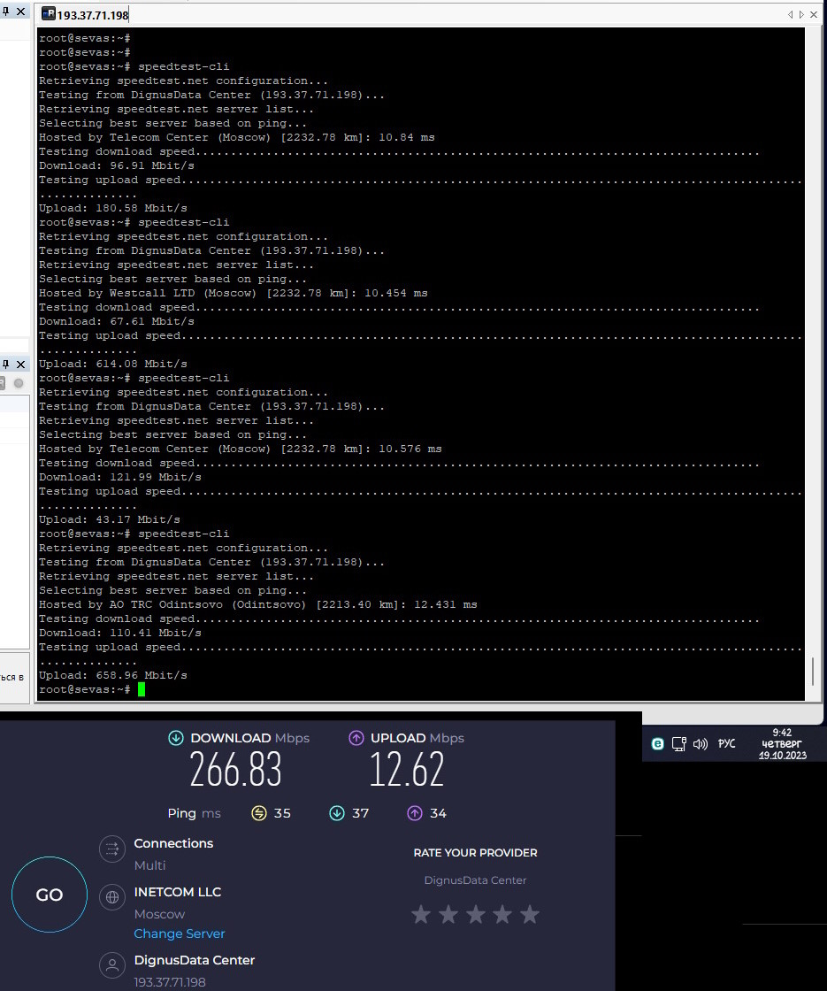This screenshot has width=827, height=991.
Task: Click the Change Server link
Action: (180, 933)
